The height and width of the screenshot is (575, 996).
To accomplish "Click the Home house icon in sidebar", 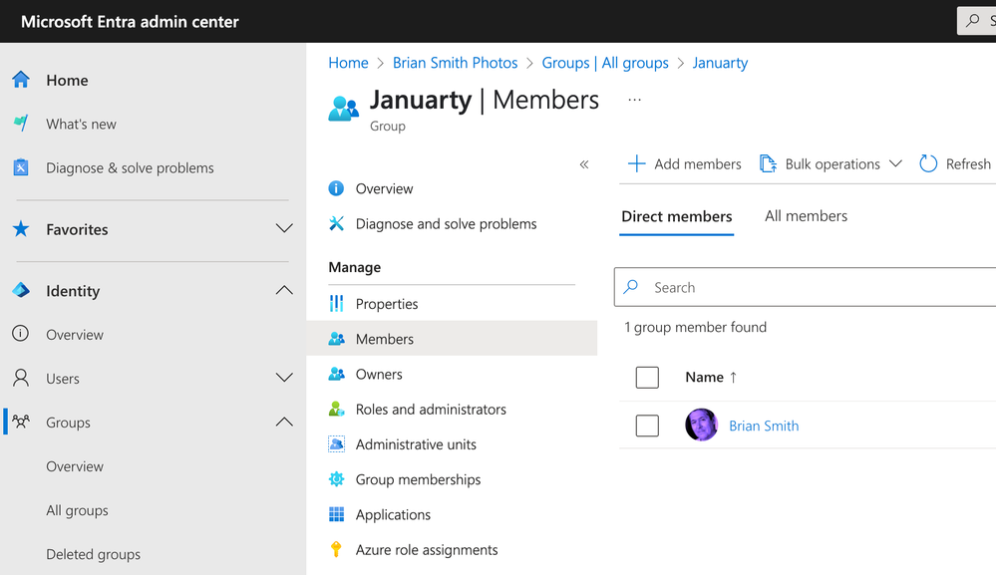I will coord(21,80).
